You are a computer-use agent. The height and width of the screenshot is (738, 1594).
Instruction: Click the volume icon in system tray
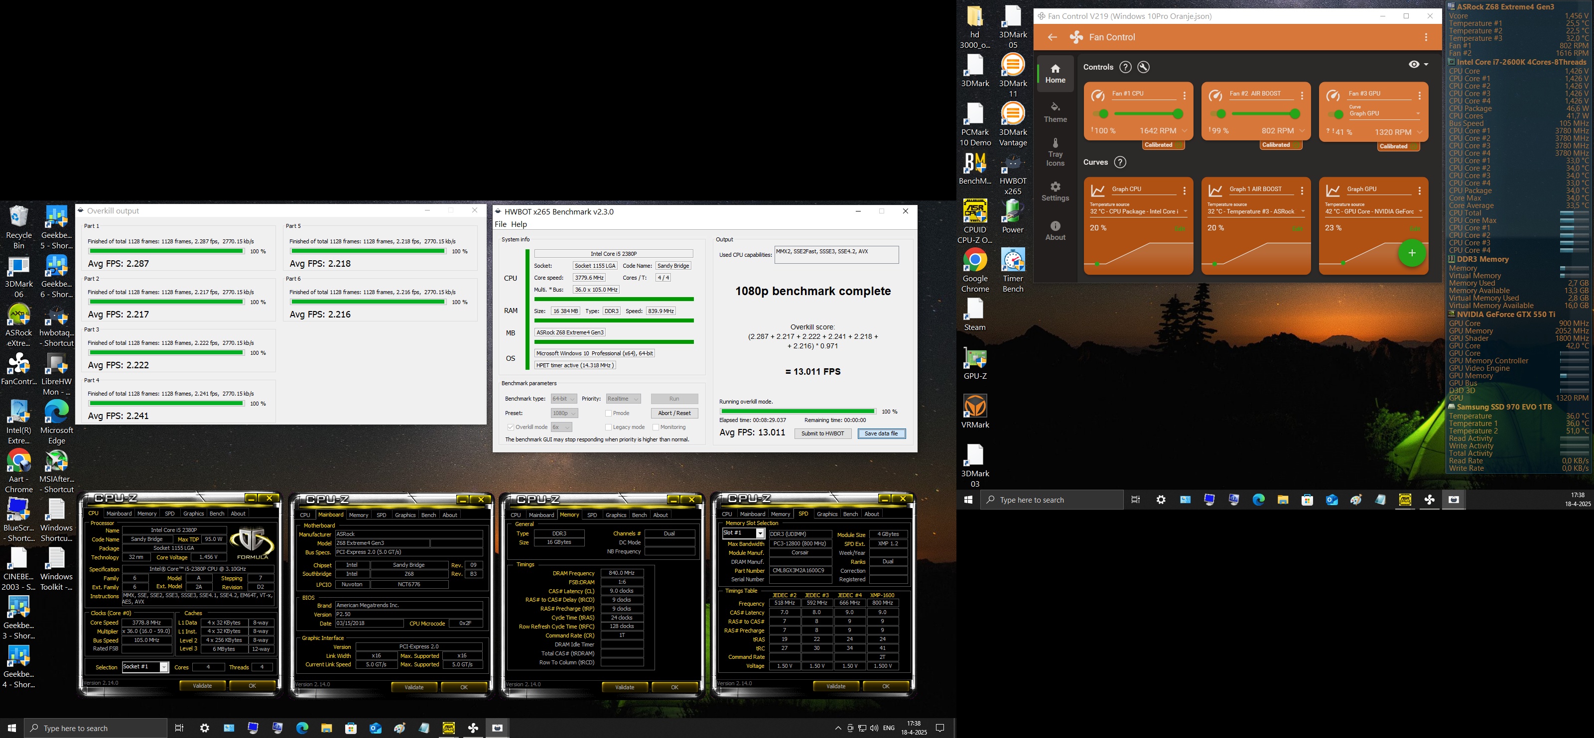(x=874, y=729)
